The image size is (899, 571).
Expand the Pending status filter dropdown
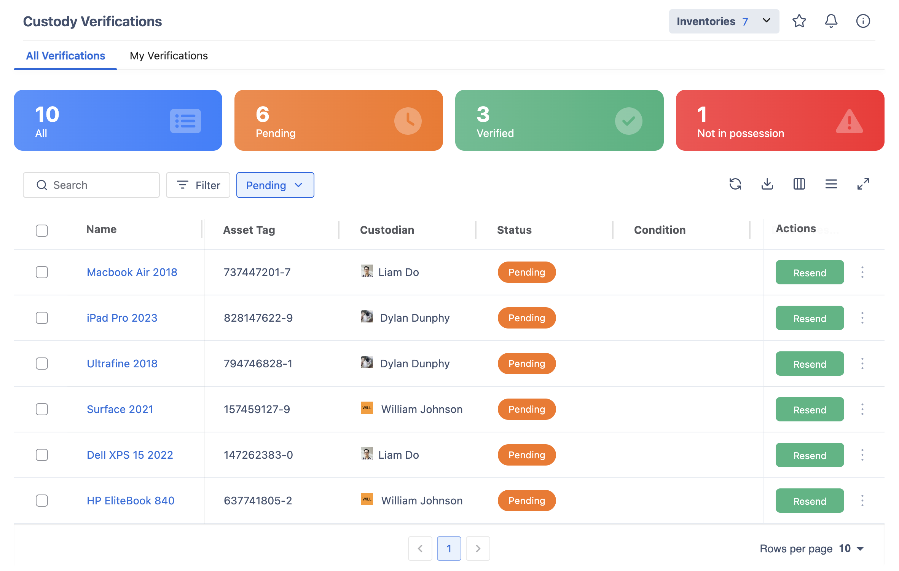(x=275, y=185)
